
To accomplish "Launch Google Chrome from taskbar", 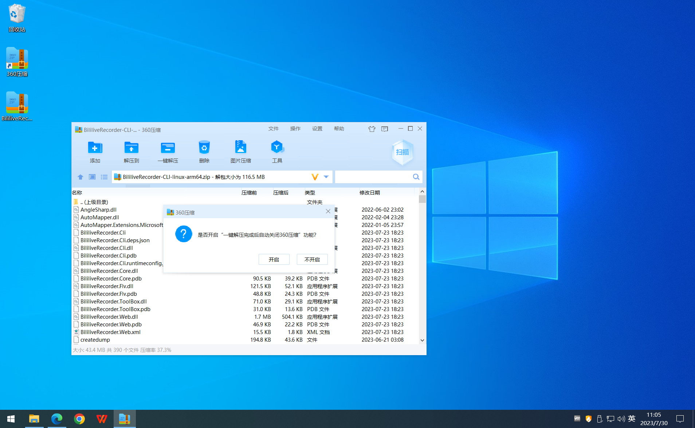I will pyautogui.click(x=79, y=419).
